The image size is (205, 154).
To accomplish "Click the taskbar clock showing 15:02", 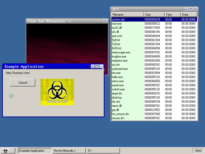I will pyautogui.click(x=198, y=151).
